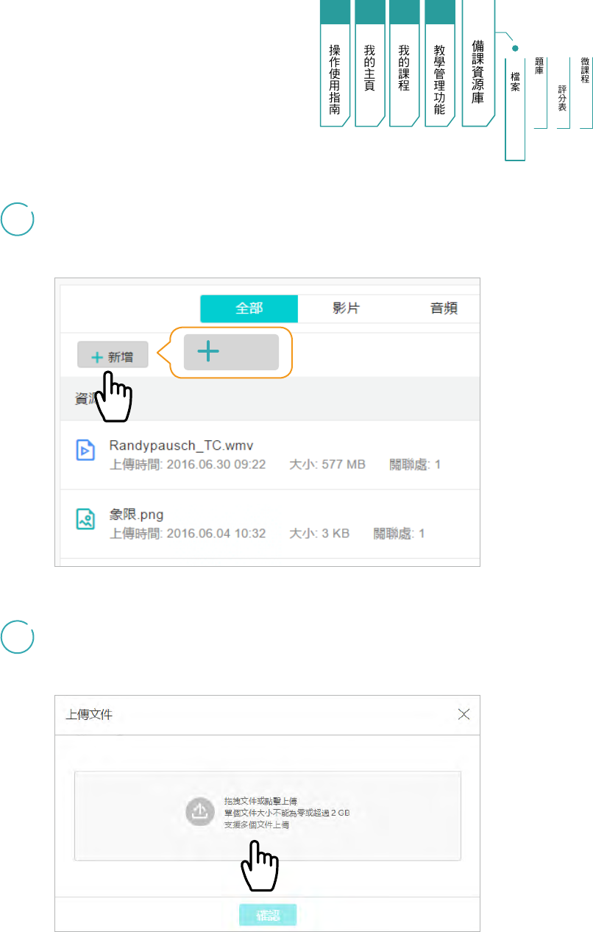
Task: Select the 影片 filter tab
Action: (x=346, y=308)
